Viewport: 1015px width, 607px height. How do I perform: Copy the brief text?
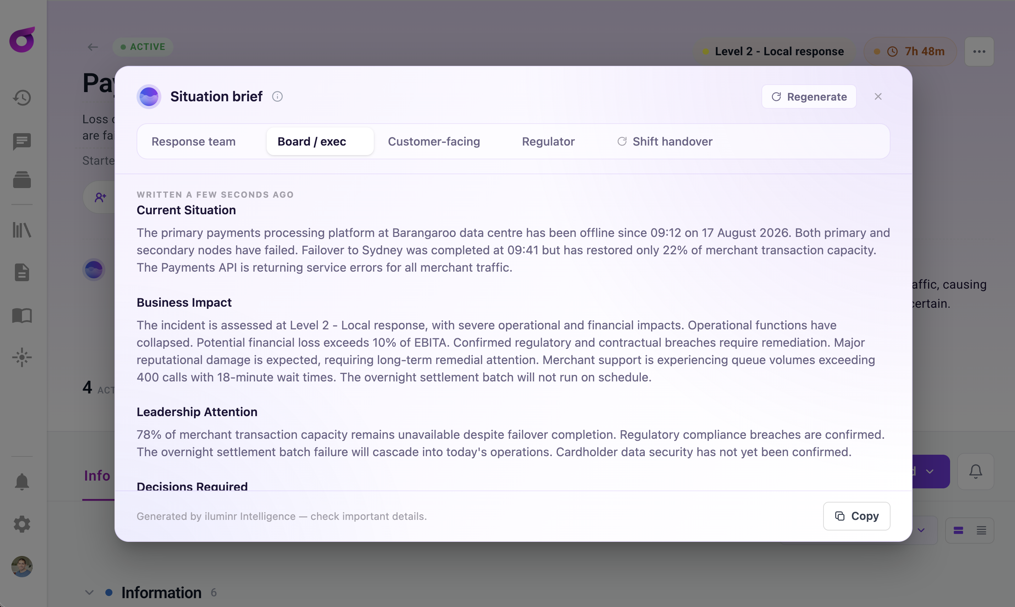pyautogui.click(x=856, y=516)
